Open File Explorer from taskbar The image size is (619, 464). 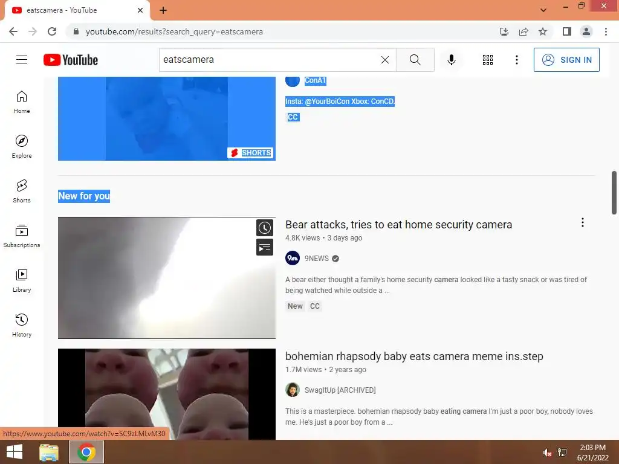(49, 452)
